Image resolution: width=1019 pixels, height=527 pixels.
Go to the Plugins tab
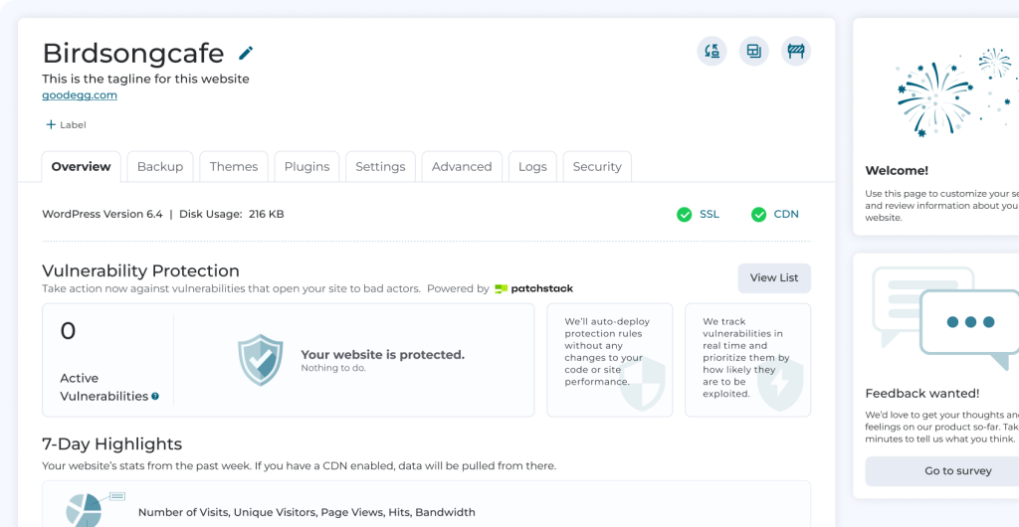pos(306,167)
